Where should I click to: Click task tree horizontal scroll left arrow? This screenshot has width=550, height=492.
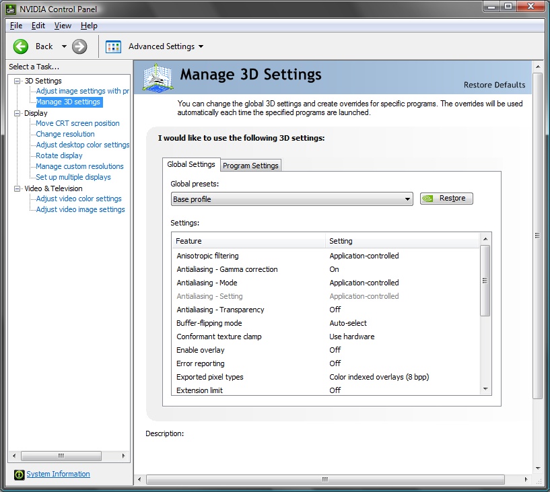point(14,456)
